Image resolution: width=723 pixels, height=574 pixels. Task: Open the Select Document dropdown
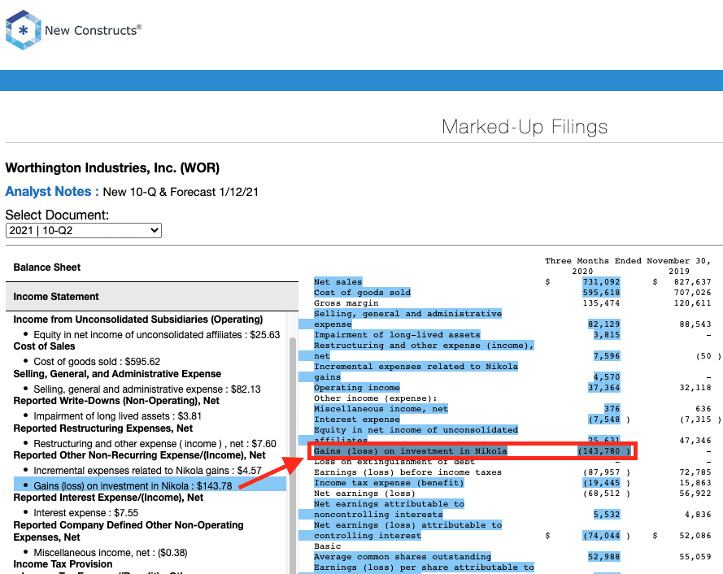click(x=84, y=231)
